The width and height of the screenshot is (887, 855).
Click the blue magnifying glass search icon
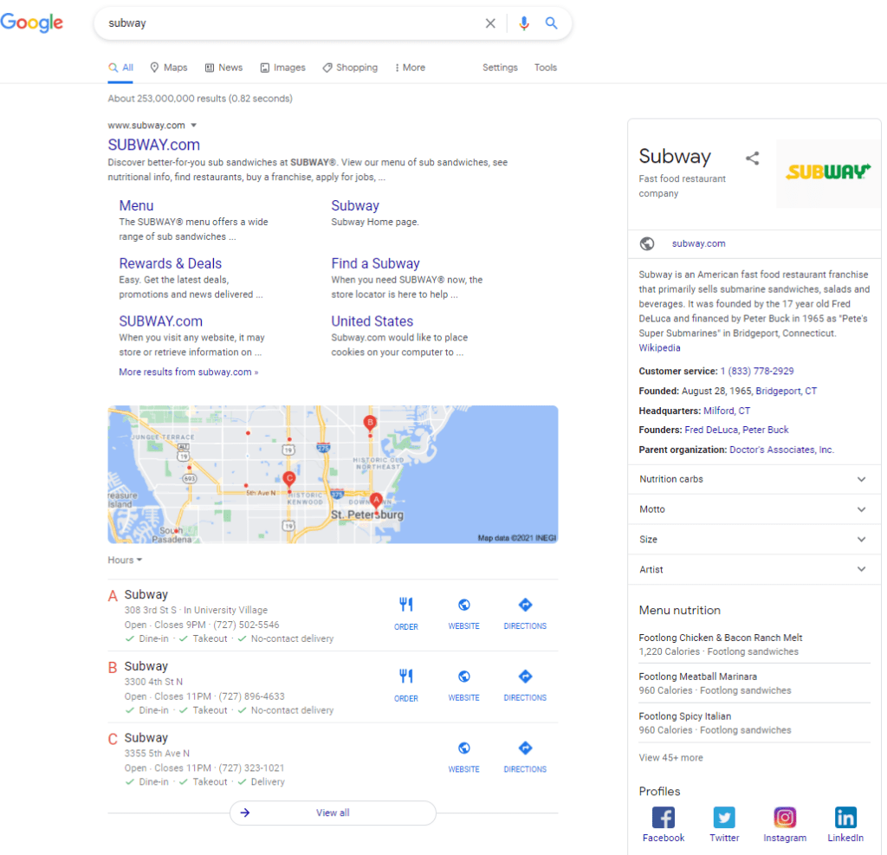(x=551, y=23)
